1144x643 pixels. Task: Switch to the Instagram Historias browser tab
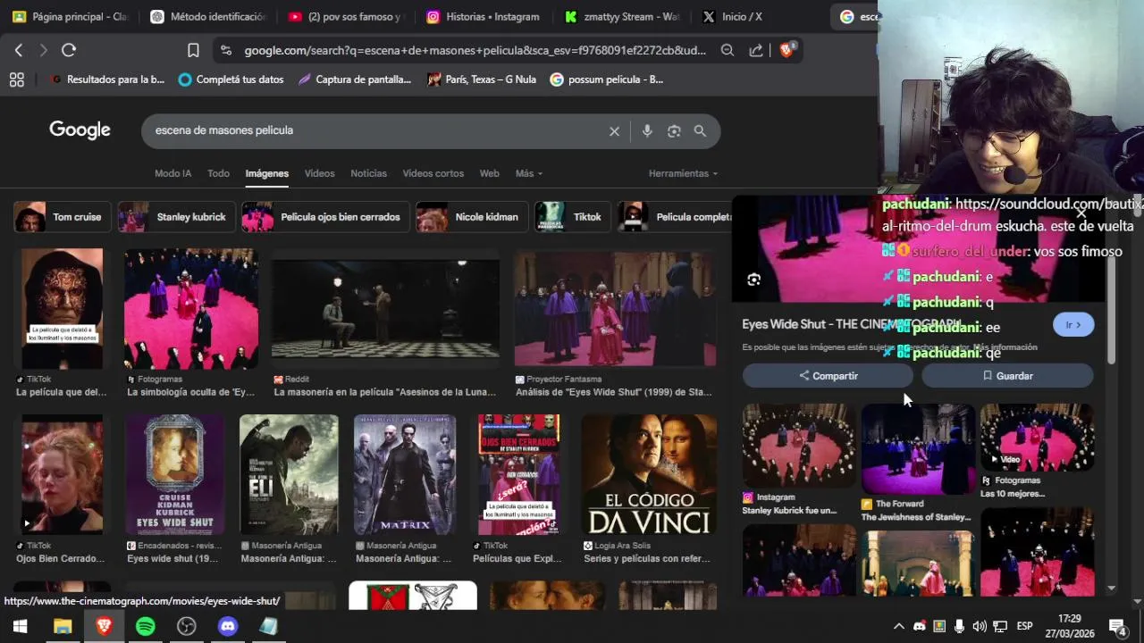483,16
